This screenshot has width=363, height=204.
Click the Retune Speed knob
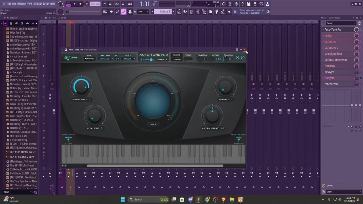coord(81,87)
